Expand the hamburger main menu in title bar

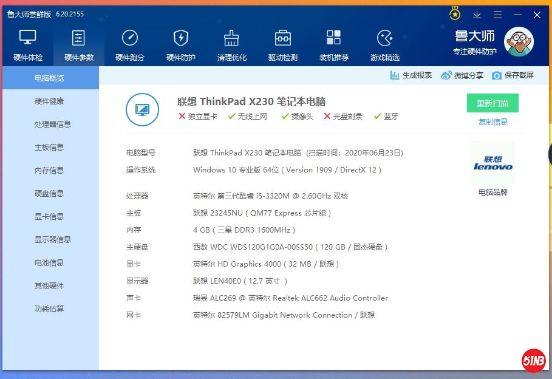coord(497,15)
